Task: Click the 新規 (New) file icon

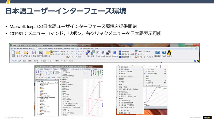Action: pos(13,53)
